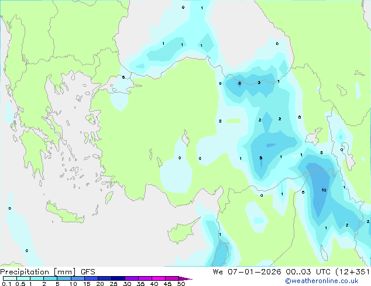Viewport: 371px width, 286px height.
Task: Click the '3' precipitation value on map
Action: pos(259,83)
